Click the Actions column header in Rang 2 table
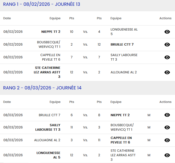This screenshot has height=163, width=175. pyautogui.click(x=165, y=102)
